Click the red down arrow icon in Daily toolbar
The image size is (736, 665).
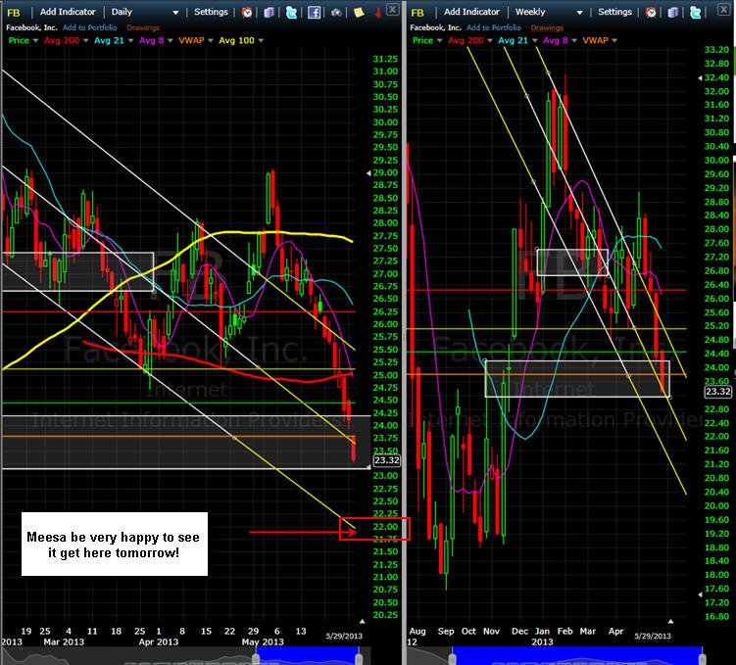tap(378, 13)
